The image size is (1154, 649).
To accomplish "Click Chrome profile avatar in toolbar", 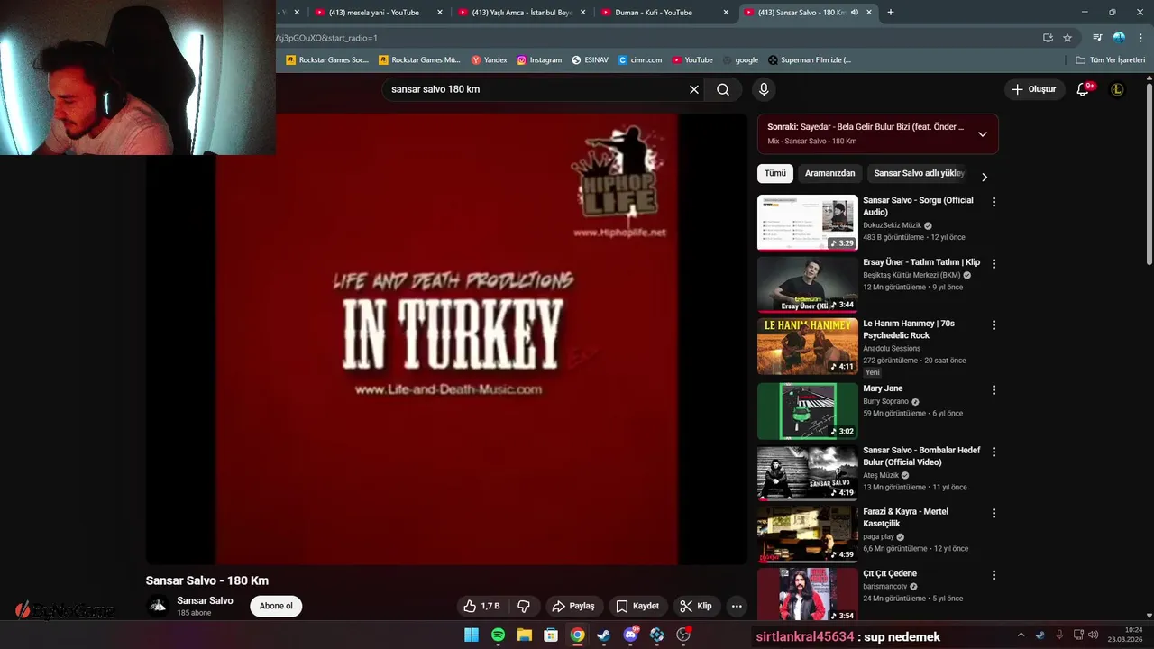I will [1119, 38].
